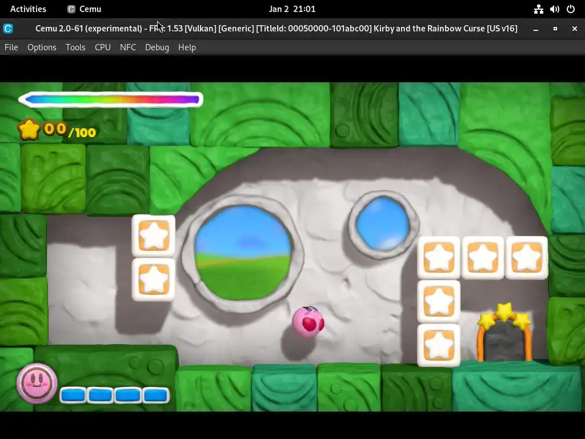Open the Tools menu
The width and height of the screenshot is (585, 439).
click(75, 47)
